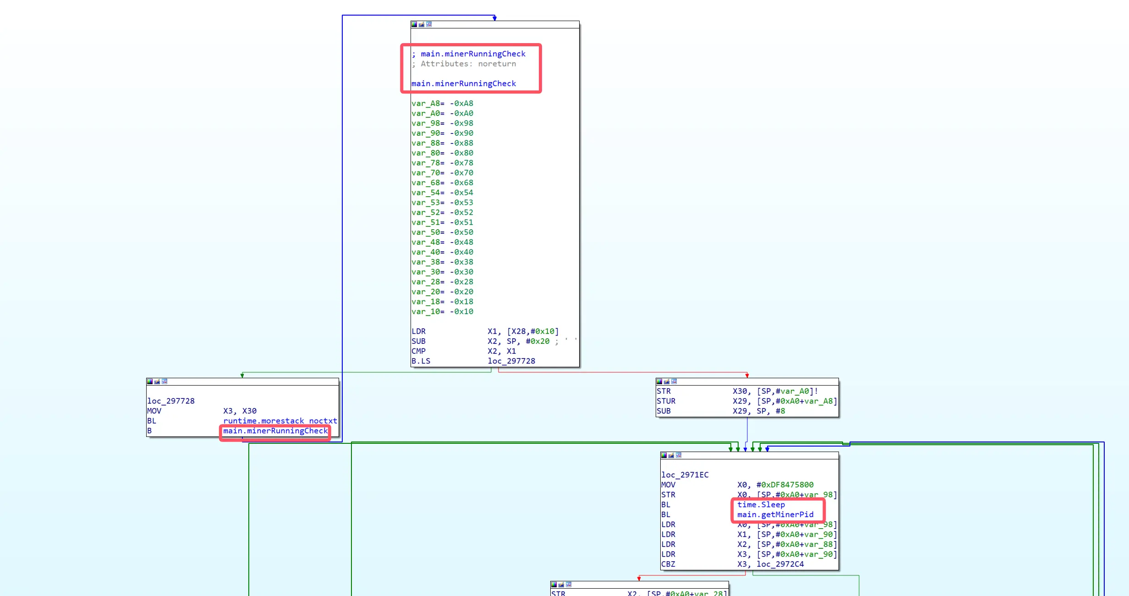Click the time.Sleep call reference

[761, 504]
